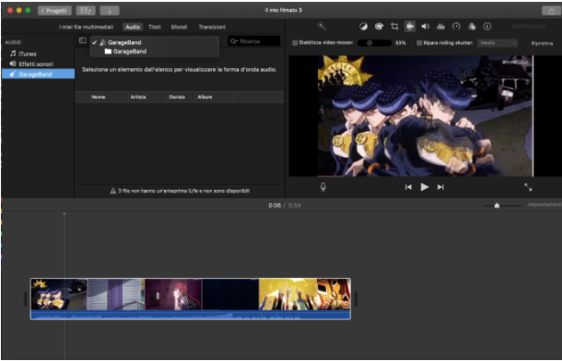
Task: Switch to the Titoli tab
Action: tap(155, 27)
